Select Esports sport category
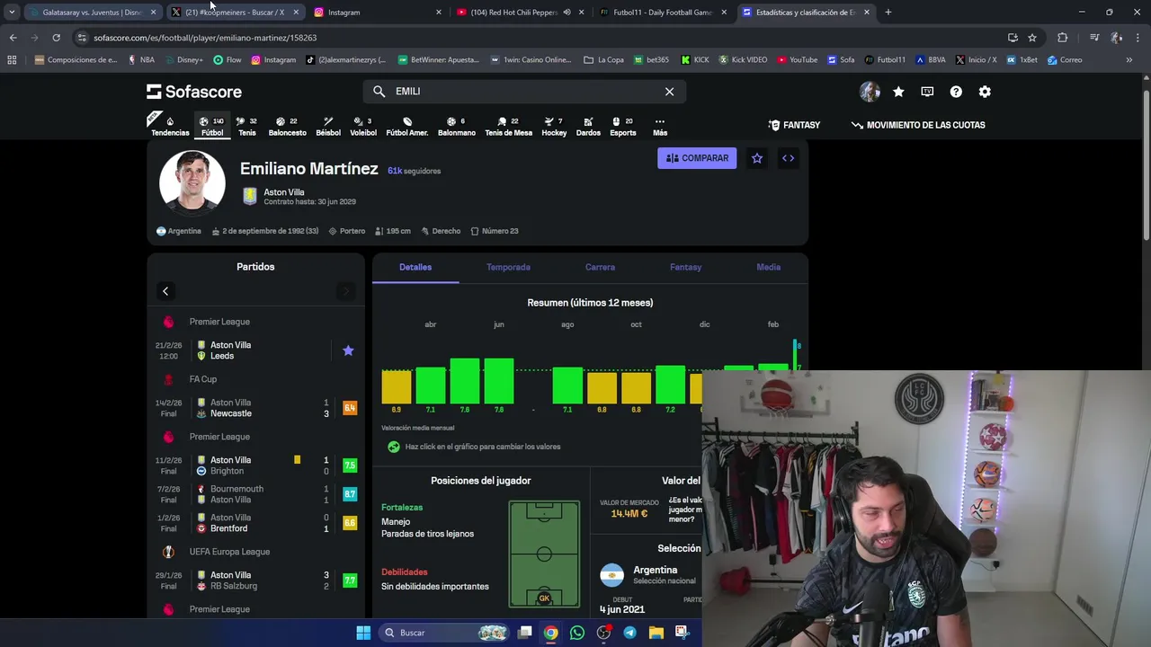Screen dimensions: 1151x647 [623, 126]
